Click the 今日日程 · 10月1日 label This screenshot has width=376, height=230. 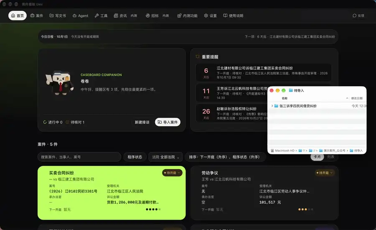(x=54, y=37)
